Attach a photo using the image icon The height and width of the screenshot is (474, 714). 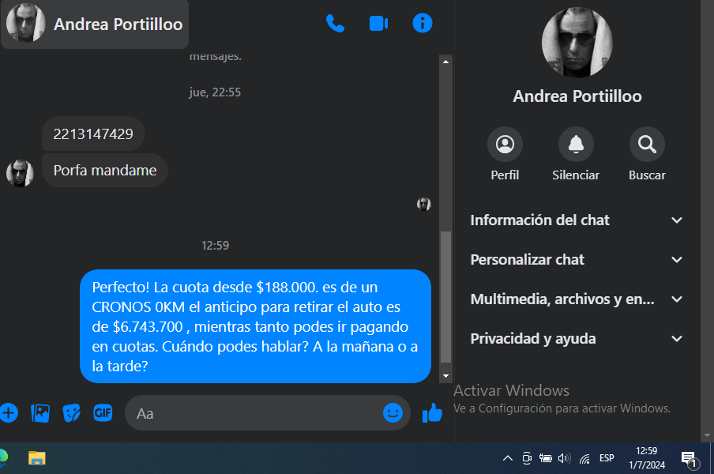point(40,413)
